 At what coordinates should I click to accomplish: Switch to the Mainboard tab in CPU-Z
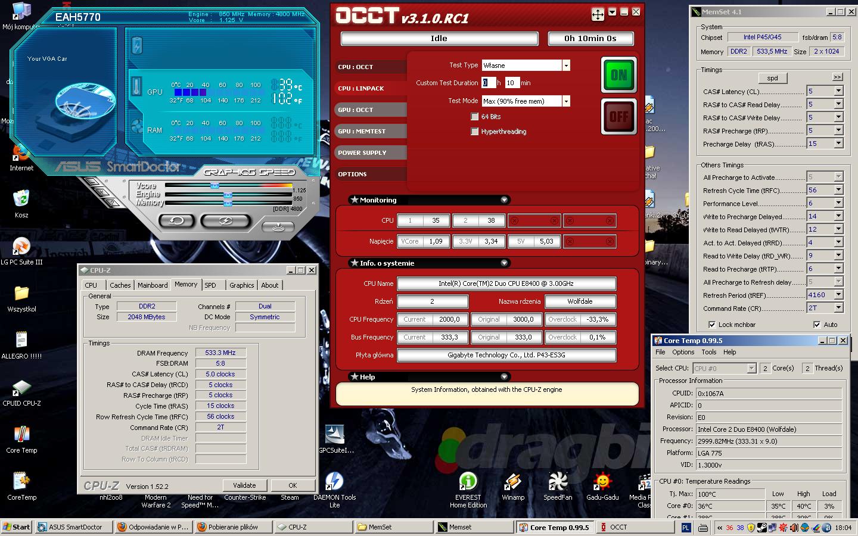point(153,285)
